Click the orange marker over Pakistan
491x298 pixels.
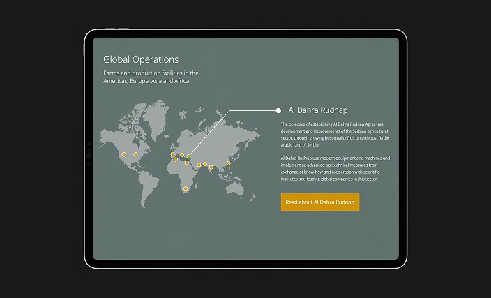click(205, 164)
